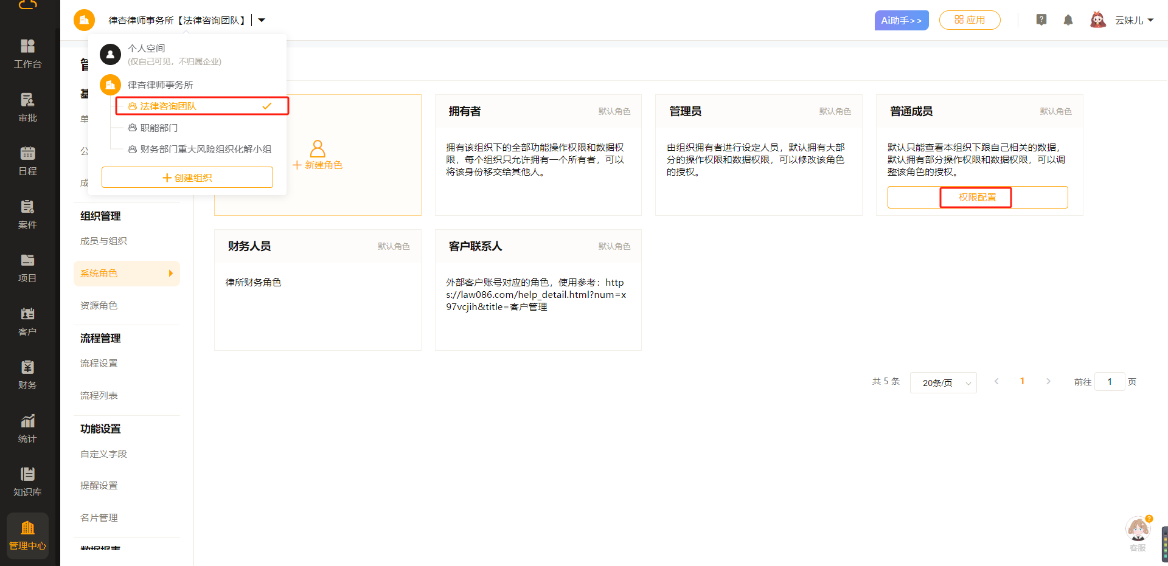The image size is (1168, 566).
Task: Expand the organization switcher dropdown arrow
Action: [x=262, y=20]
